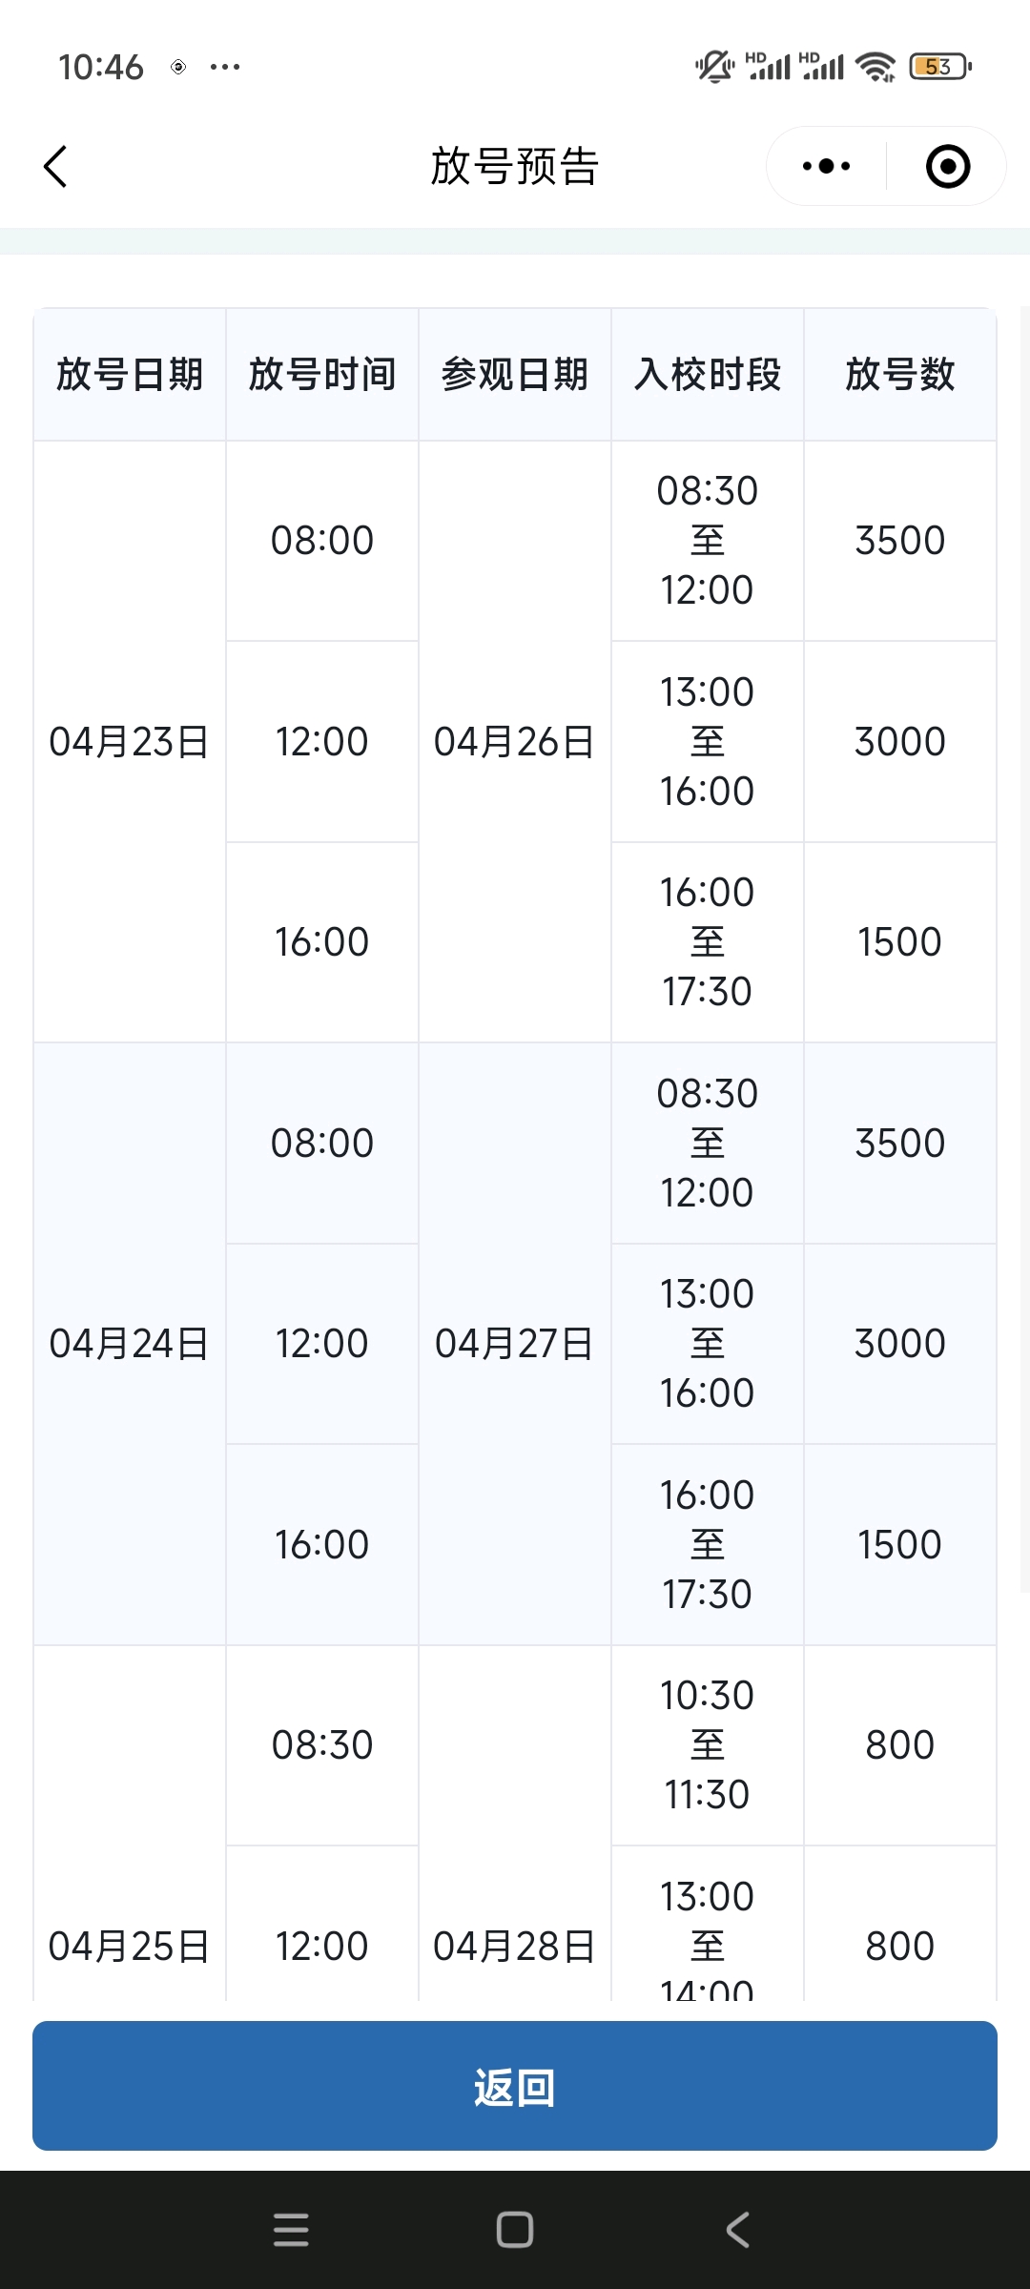Tap the back arrow in the header
1030x2289 pixels.
tap(56, 167)
